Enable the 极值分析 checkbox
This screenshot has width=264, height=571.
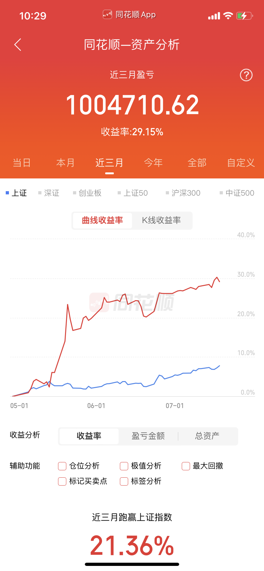pos(124,466)
